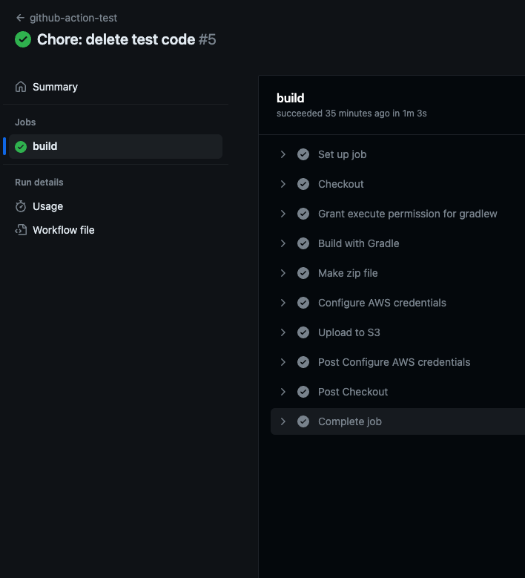Click the check icon for Configure AWS credentials
Viewport: 525px width, 578px height.
tap(303, 303)
